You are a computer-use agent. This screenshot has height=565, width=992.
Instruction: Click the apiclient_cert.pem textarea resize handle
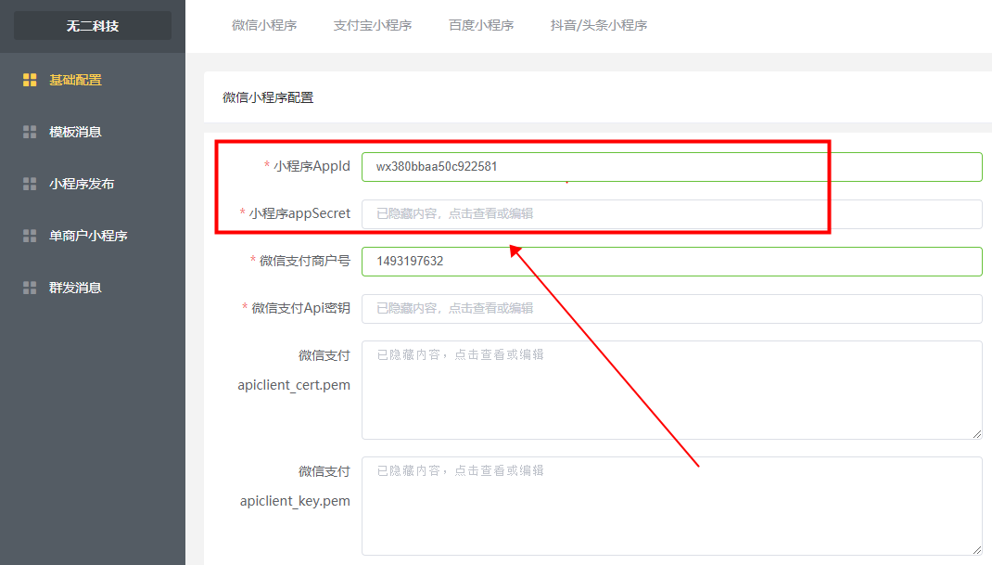(977, 434)
